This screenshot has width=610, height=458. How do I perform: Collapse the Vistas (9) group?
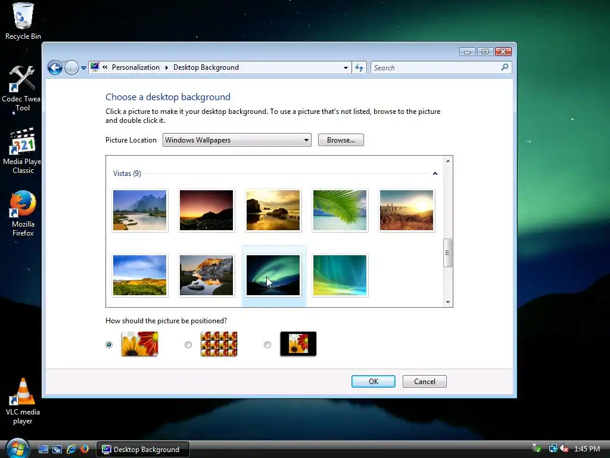[435, 174]
